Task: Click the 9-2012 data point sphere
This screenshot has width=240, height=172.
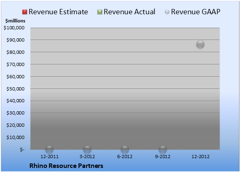Action: pos(163,150)
